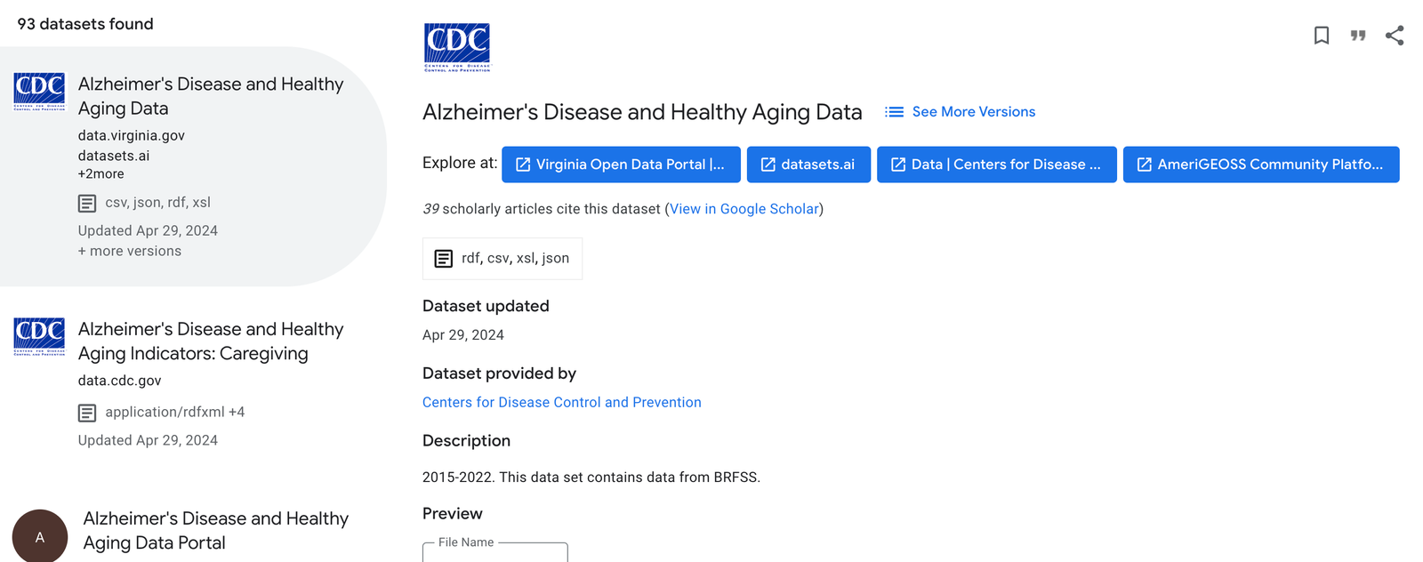The image size is (1423, 562).
Task: Explore dataset at AmeriGEOSS Community Platform
Action: (1260, 164)
